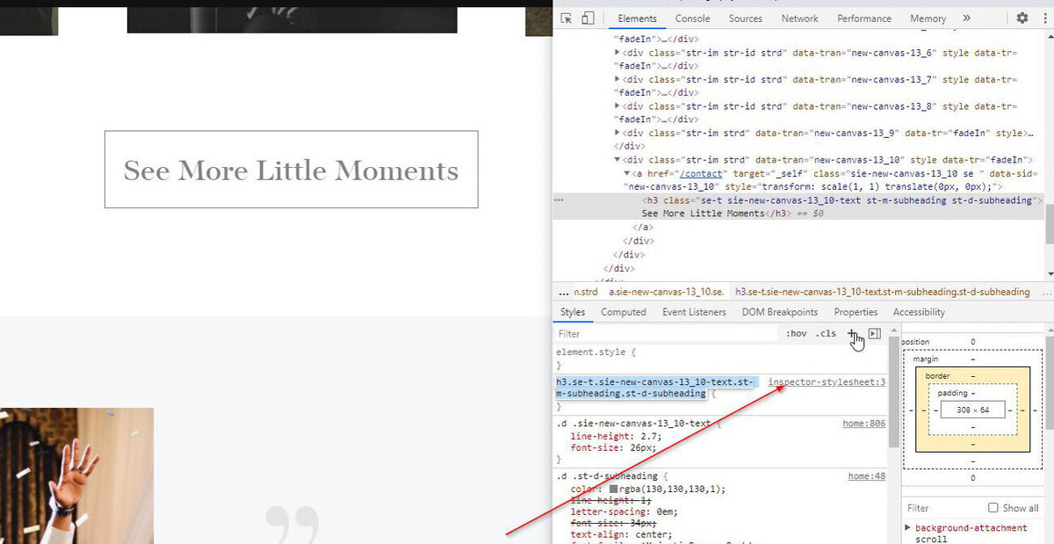Click the breadcrumb overflow ellipsis on the left
Viewport: 1054px width, 544px height.
pyautogui.click(x=564, y=292)
